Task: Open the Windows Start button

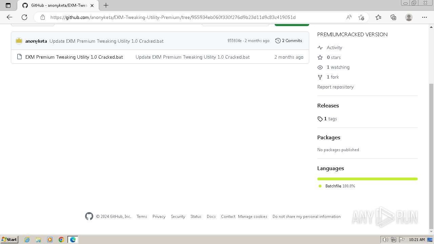Action: coord(9,239)
